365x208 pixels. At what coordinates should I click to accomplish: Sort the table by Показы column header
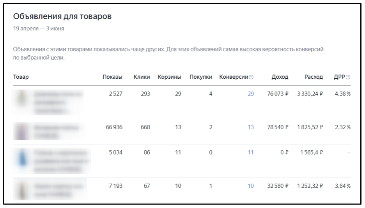pyautogui.click(x=112, y=77)
